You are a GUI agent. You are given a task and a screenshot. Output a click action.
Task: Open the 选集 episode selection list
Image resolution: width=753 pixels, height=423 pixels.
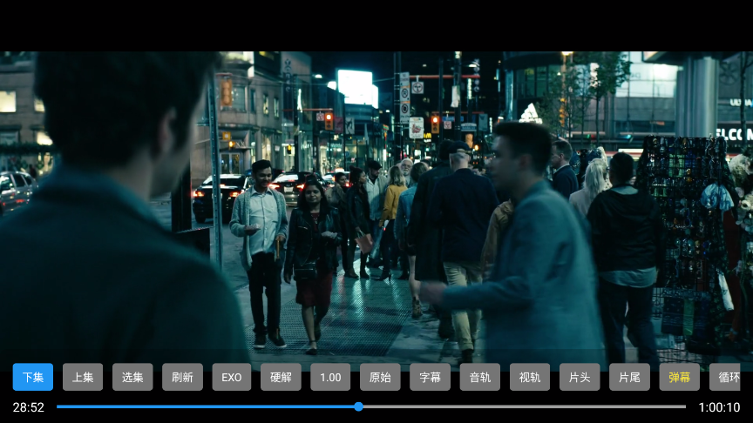[132, 377]
